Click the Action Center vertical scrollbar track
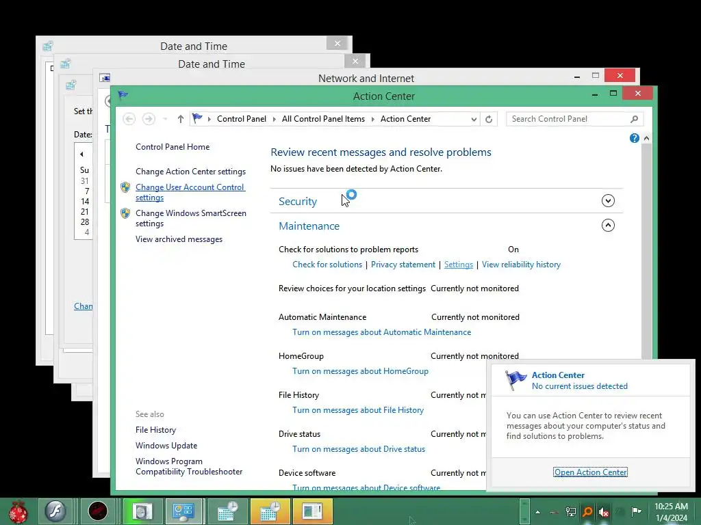Screen dimensions: 701x525 coord(646,250)
